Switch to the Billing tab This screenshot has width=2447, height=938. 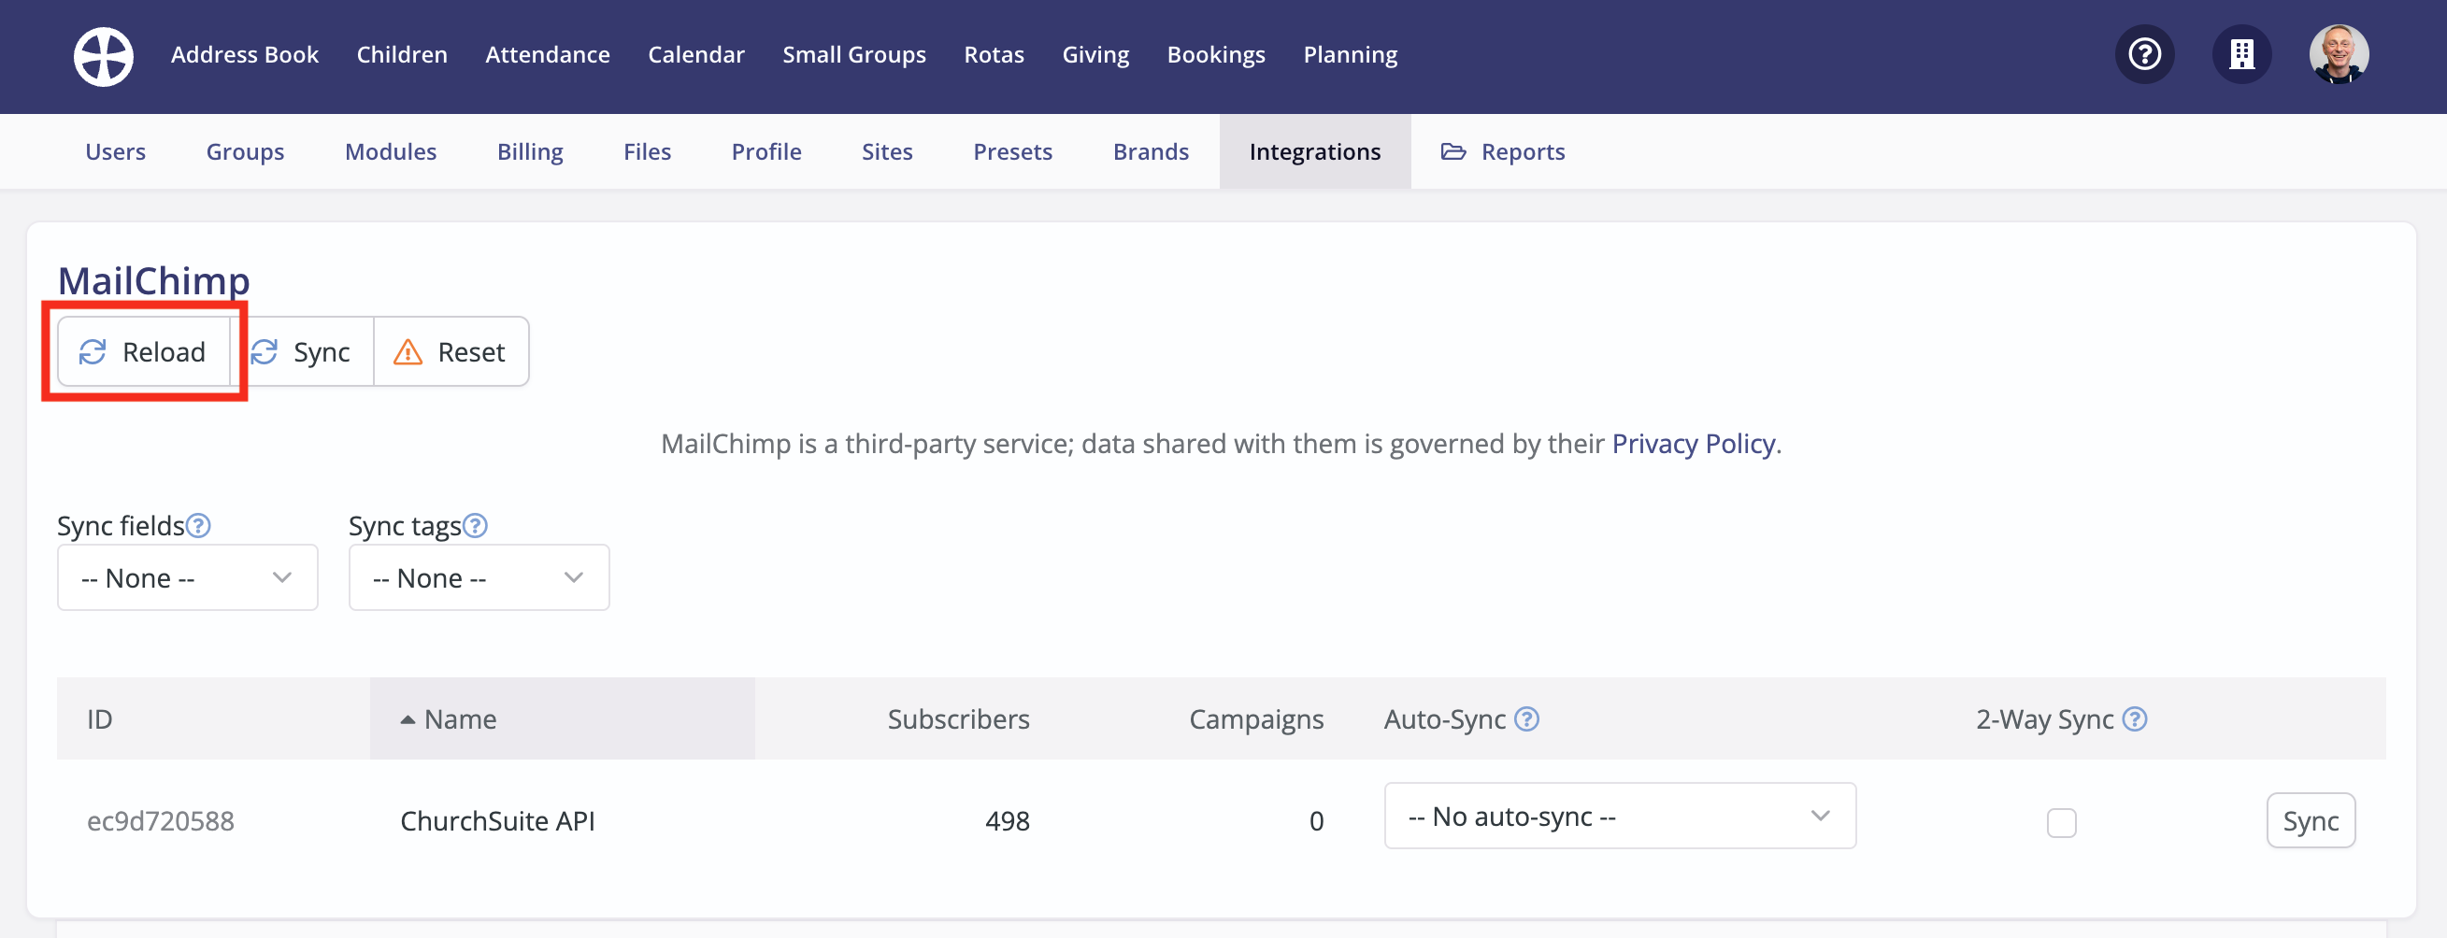pyautogui.click(x=530, y=151)
